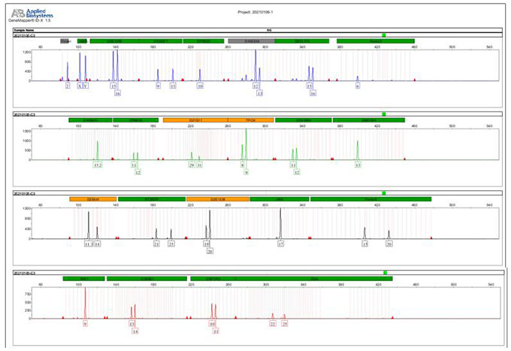This screenshot has height=351, width=511.
Task: Select the X allele label on the blue trace
Action: click(80, 86)
